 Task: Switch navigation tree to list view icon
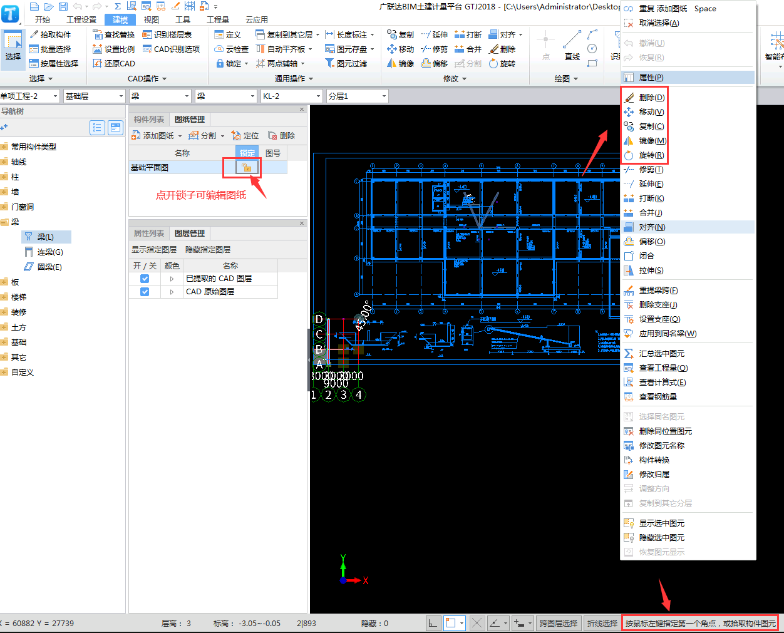[x=97, y=128]
